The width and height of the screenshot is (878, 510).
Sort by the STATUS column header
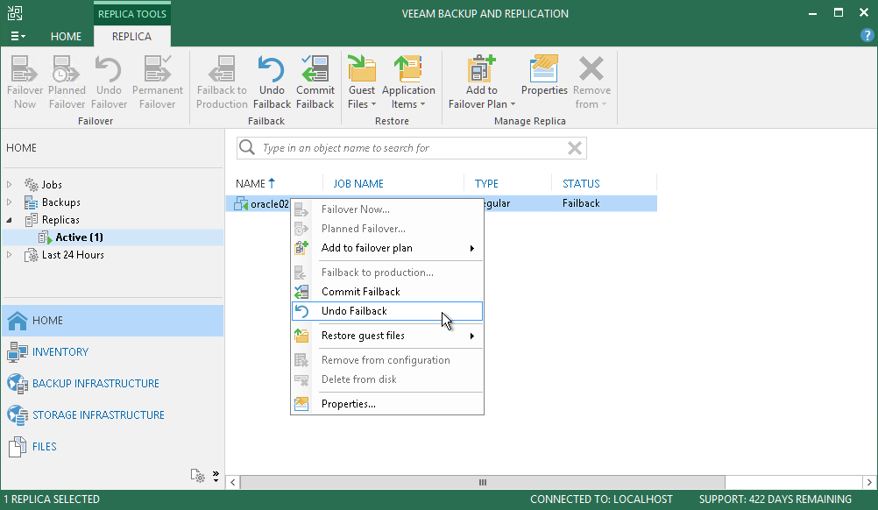coord(581,184)
